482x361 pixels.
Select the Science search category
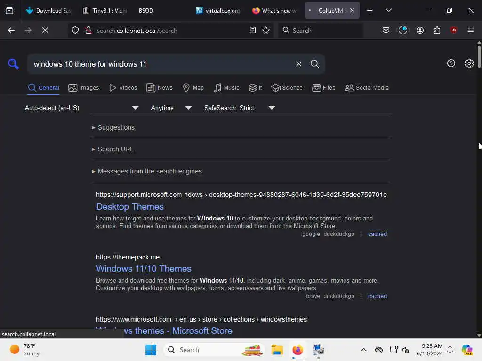(x=287, y=88)
